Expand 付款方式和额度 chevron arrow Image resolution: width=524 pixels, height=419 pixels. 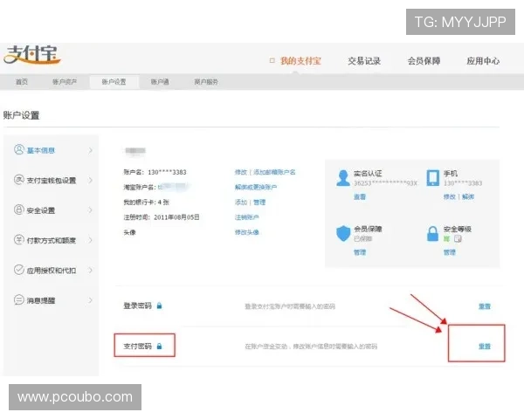point(90,240)
